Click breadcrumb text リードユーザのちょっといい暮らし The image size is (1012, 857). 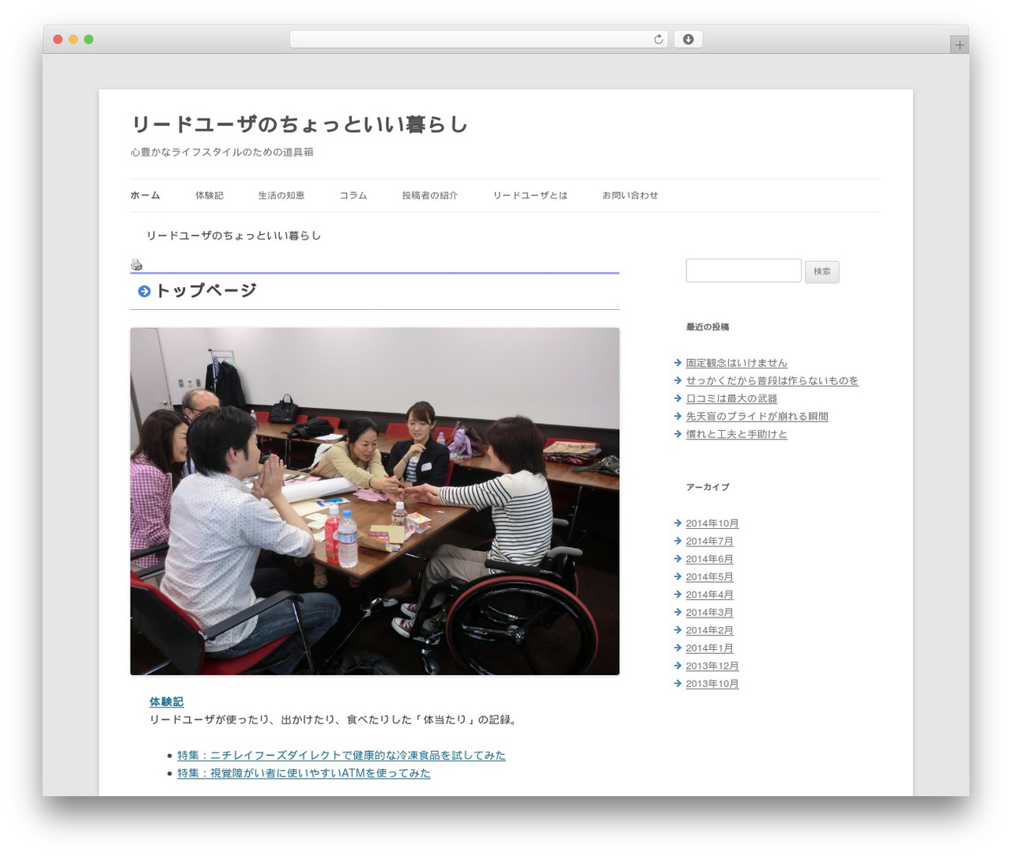point(233,236)
